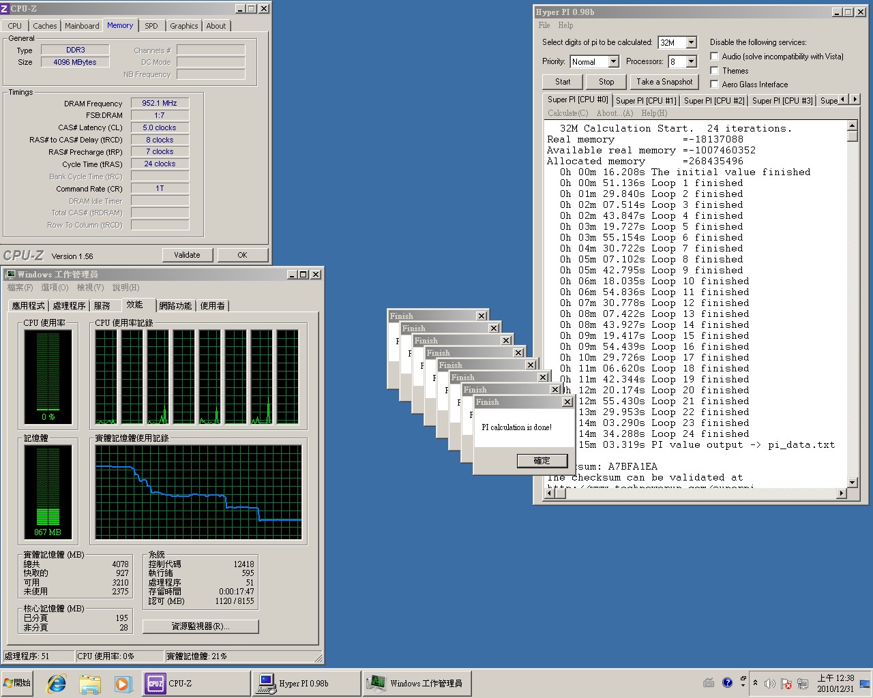Screen dimensions: 873x698
Task: Switch to the CPU tab in CPU-Z
Action: 15,26
